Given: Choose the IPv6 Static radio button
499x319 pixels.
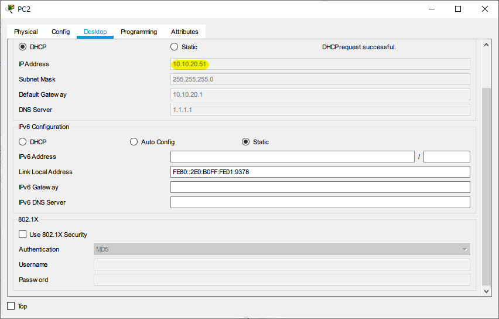Looking at the screenshot, I should [246, 142].
